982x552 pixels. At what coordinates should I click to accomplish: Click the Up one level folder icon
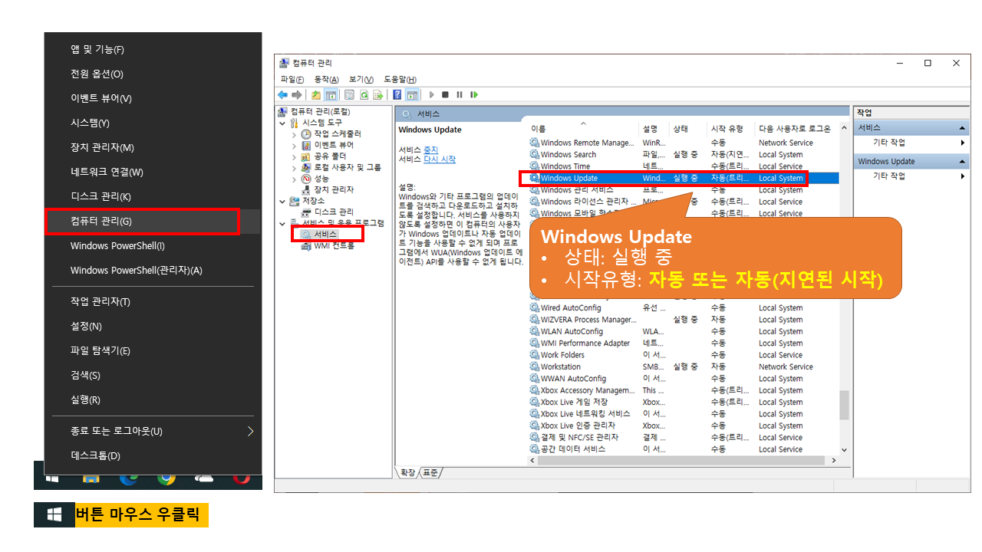click(315, 95)
